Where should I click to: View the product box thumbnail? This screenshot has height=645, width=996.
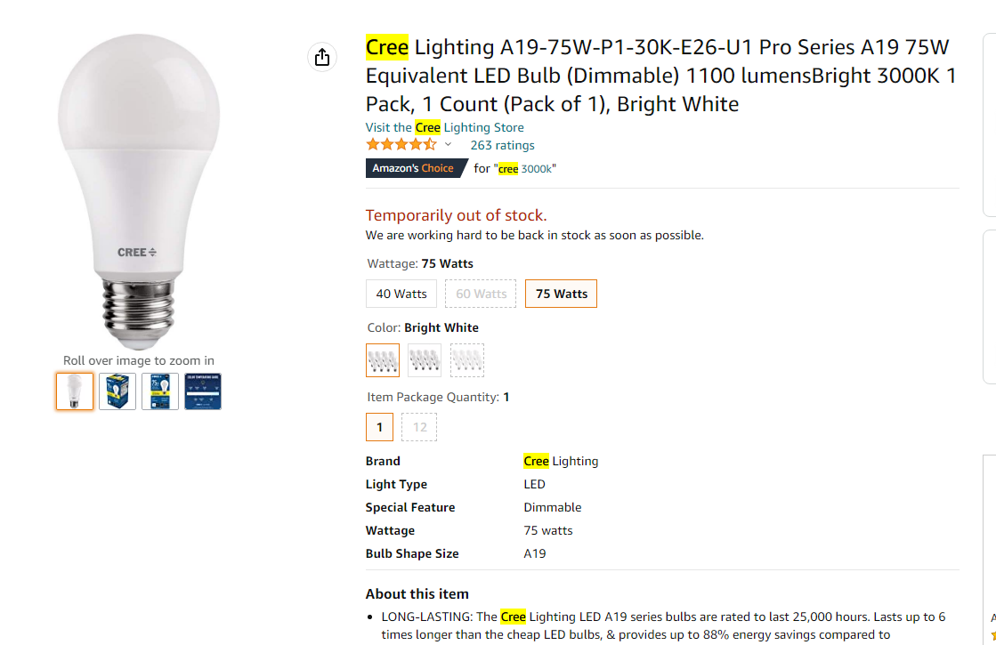[117, 391]
